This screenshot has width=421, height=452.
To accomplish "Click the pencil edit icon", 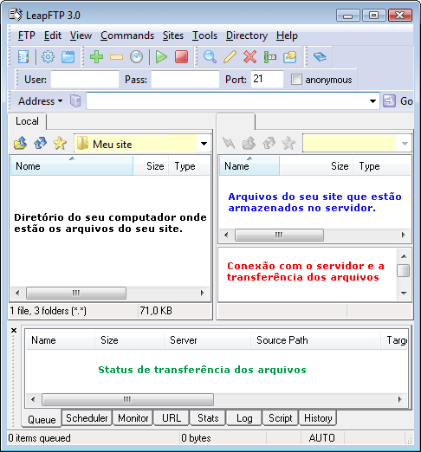I will point(230,56).
